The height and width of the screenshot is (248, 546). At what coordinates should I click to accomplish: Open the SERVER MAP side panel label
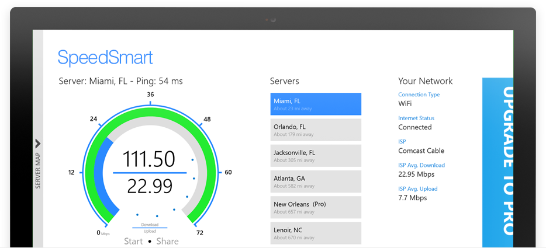[x=38, y=171]
